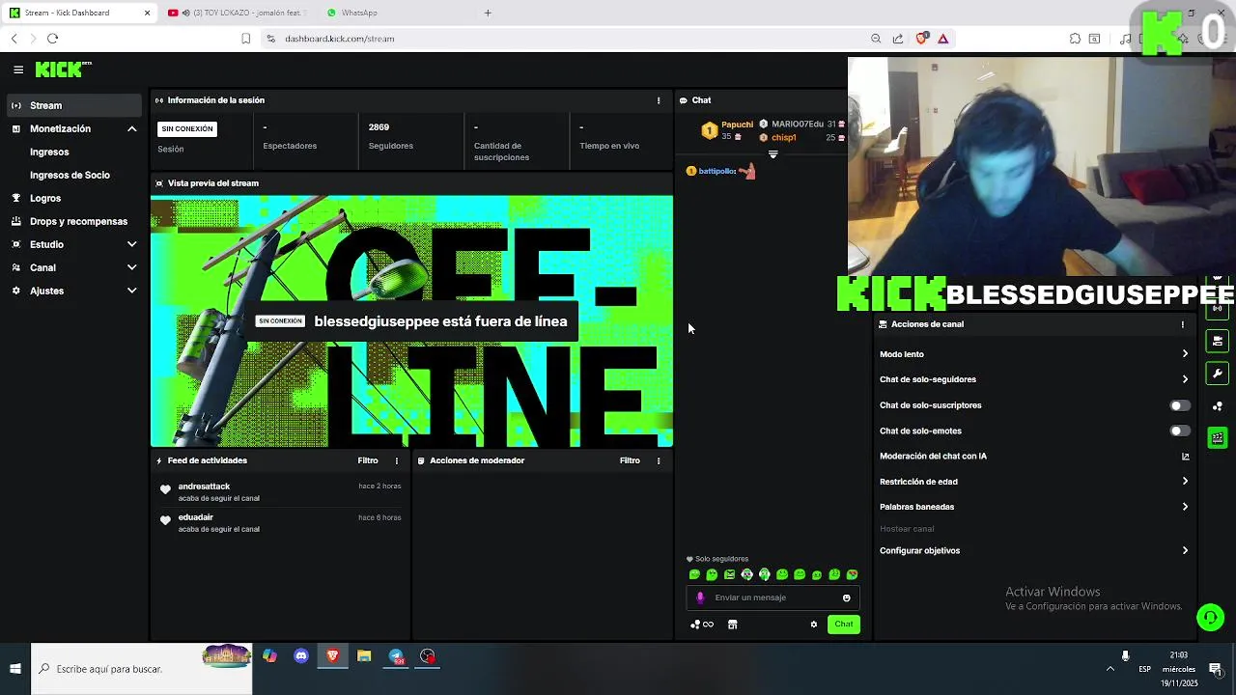This screenshot has width=1236, height=695.
Task: Open options menu for Información de la sesión
Action: tap(659, 100)
